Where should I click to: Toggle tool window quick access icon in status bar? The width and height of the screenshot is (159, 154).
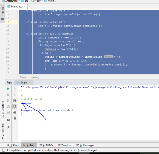pos(4,150)
